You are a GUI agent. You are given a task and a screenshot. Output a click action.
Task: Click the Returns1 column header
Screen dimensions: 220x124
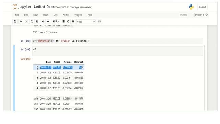(79, 62)
